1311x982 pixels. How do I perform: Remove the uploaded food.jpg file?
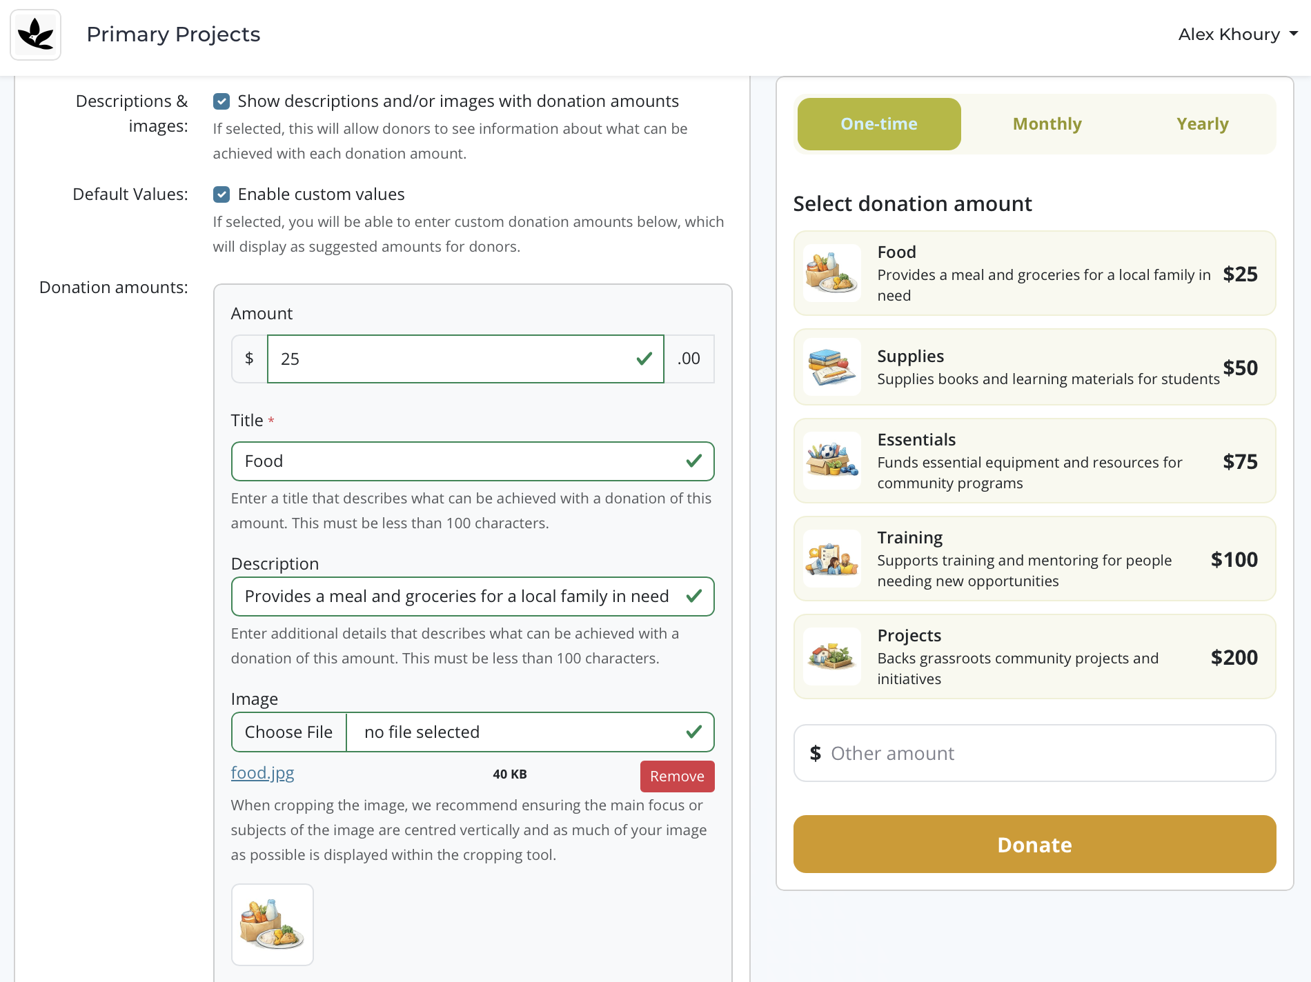tap(677, 776)
